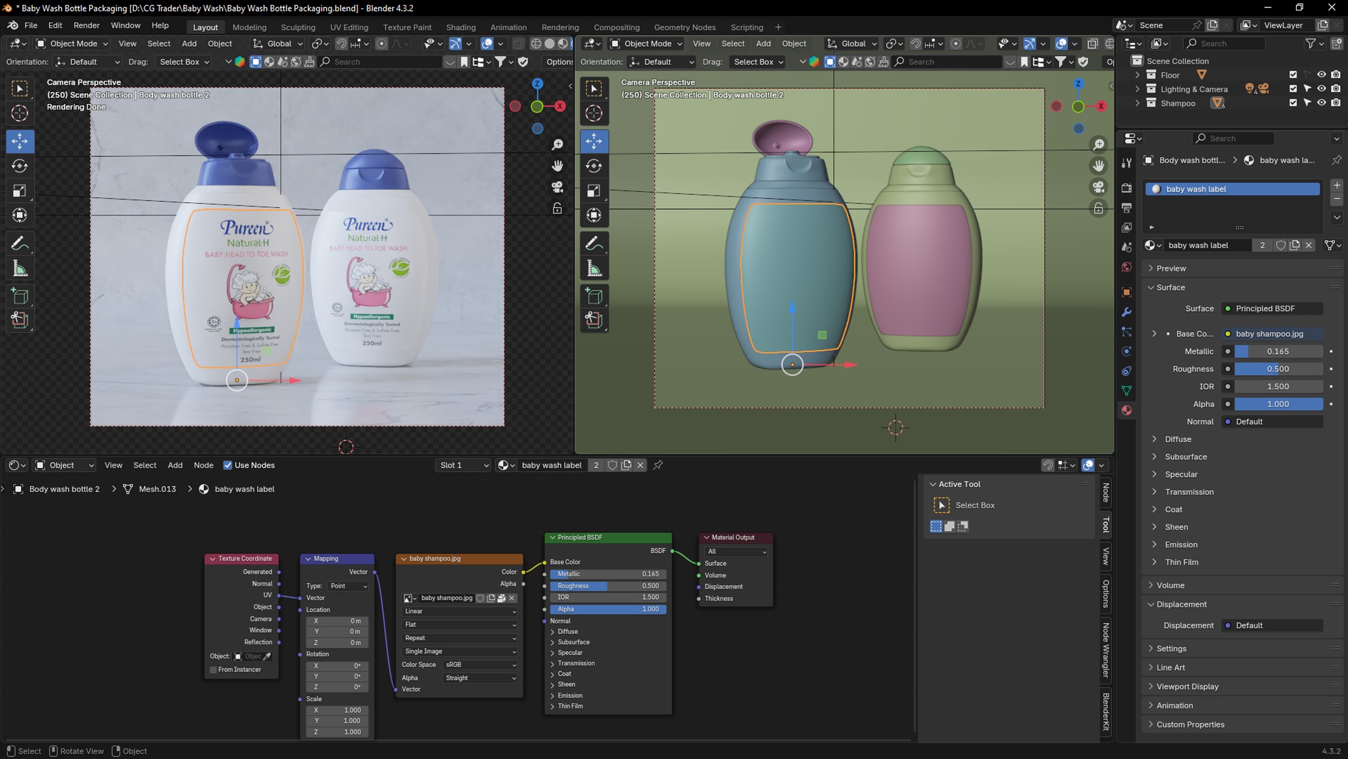Open the Node Wrangler sidebar tab

[1106, 650]
